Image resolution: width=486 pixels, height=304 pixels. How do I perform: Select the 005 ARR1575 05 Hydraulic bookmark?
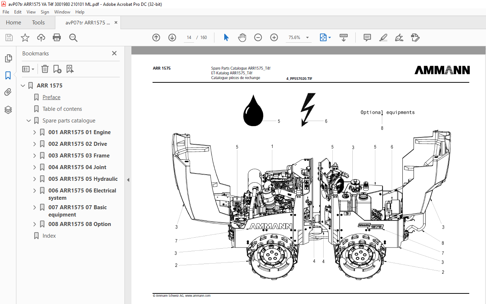pos(83,179)
